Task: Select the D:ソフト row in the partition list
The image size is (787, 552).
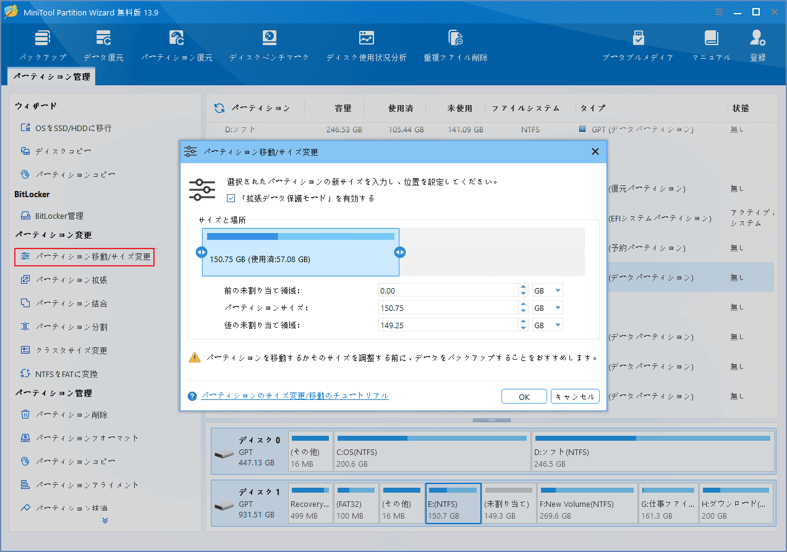Action: pos(490,130)
